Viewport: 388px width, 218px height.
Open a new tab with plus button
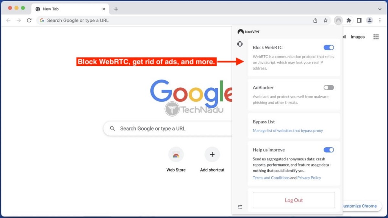(116, 9)
